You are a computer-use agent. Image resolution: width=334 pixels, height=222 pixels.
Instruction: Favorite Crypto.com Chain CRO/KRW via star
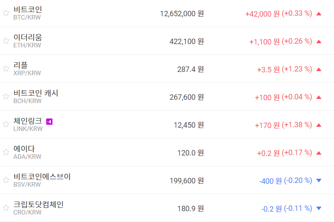[6, 208]
